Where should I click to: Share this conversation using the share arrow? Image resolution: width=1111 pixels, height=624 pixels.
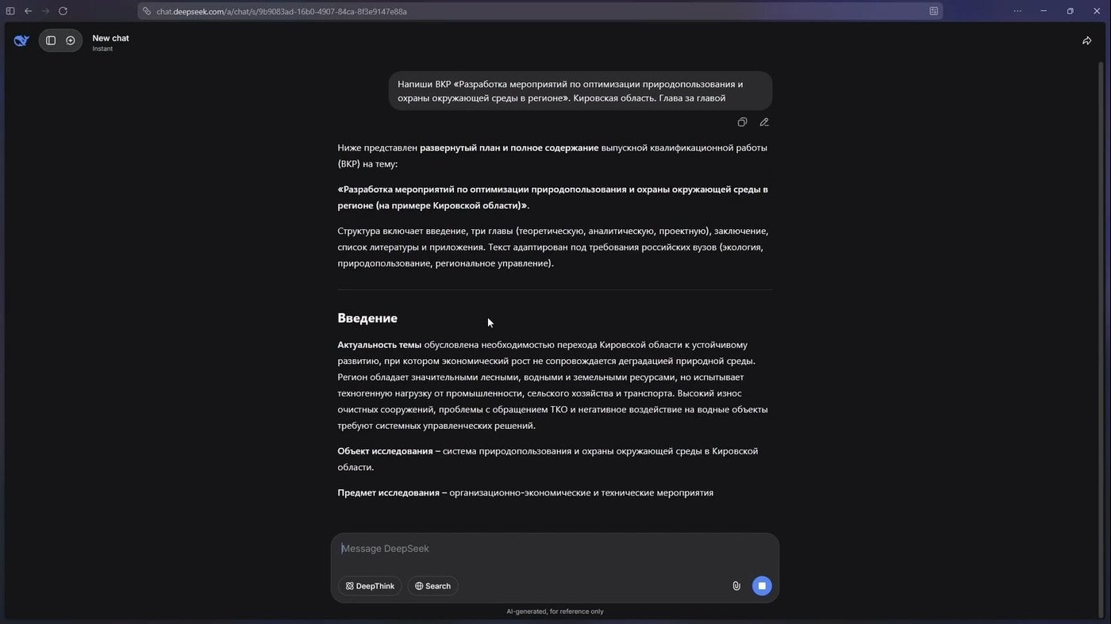tap(1086, 40)
